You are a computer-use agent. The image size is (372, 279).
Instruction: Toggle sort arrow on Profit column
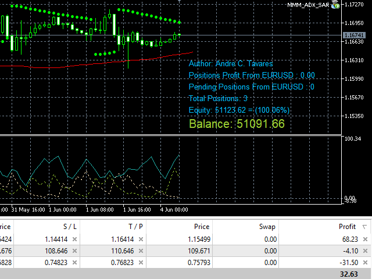point(365,227)
